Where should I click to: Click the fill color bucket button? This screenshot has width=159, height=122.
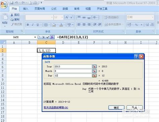54,25
